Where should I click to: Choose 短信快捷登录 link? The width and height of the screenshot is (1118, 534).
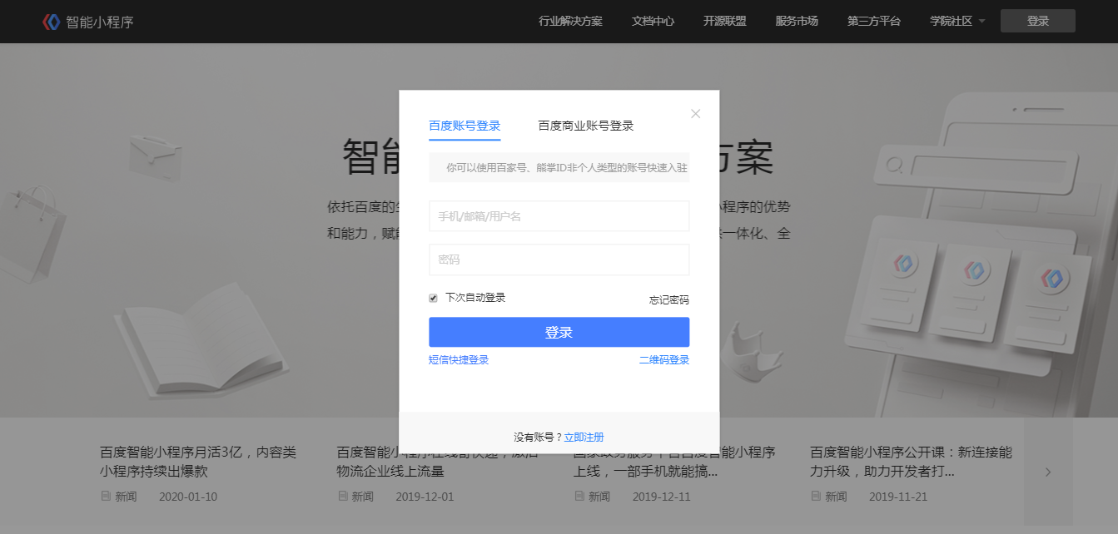coord(459,360)
